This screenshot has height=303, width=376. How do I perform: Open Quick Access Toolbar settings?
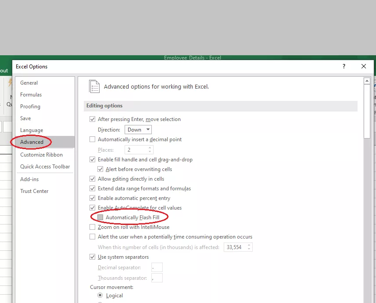pyautogui.click(x=45, y=167)
